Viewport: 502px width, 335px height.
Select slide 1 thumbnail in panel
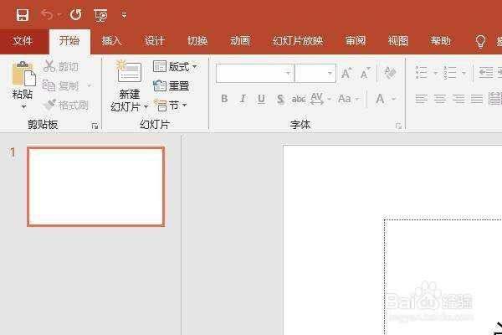click(95, 187)
